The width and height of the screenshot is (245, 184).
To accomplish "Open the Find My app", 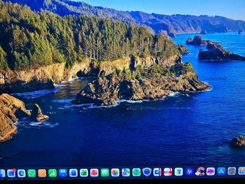I will point(136,172).
